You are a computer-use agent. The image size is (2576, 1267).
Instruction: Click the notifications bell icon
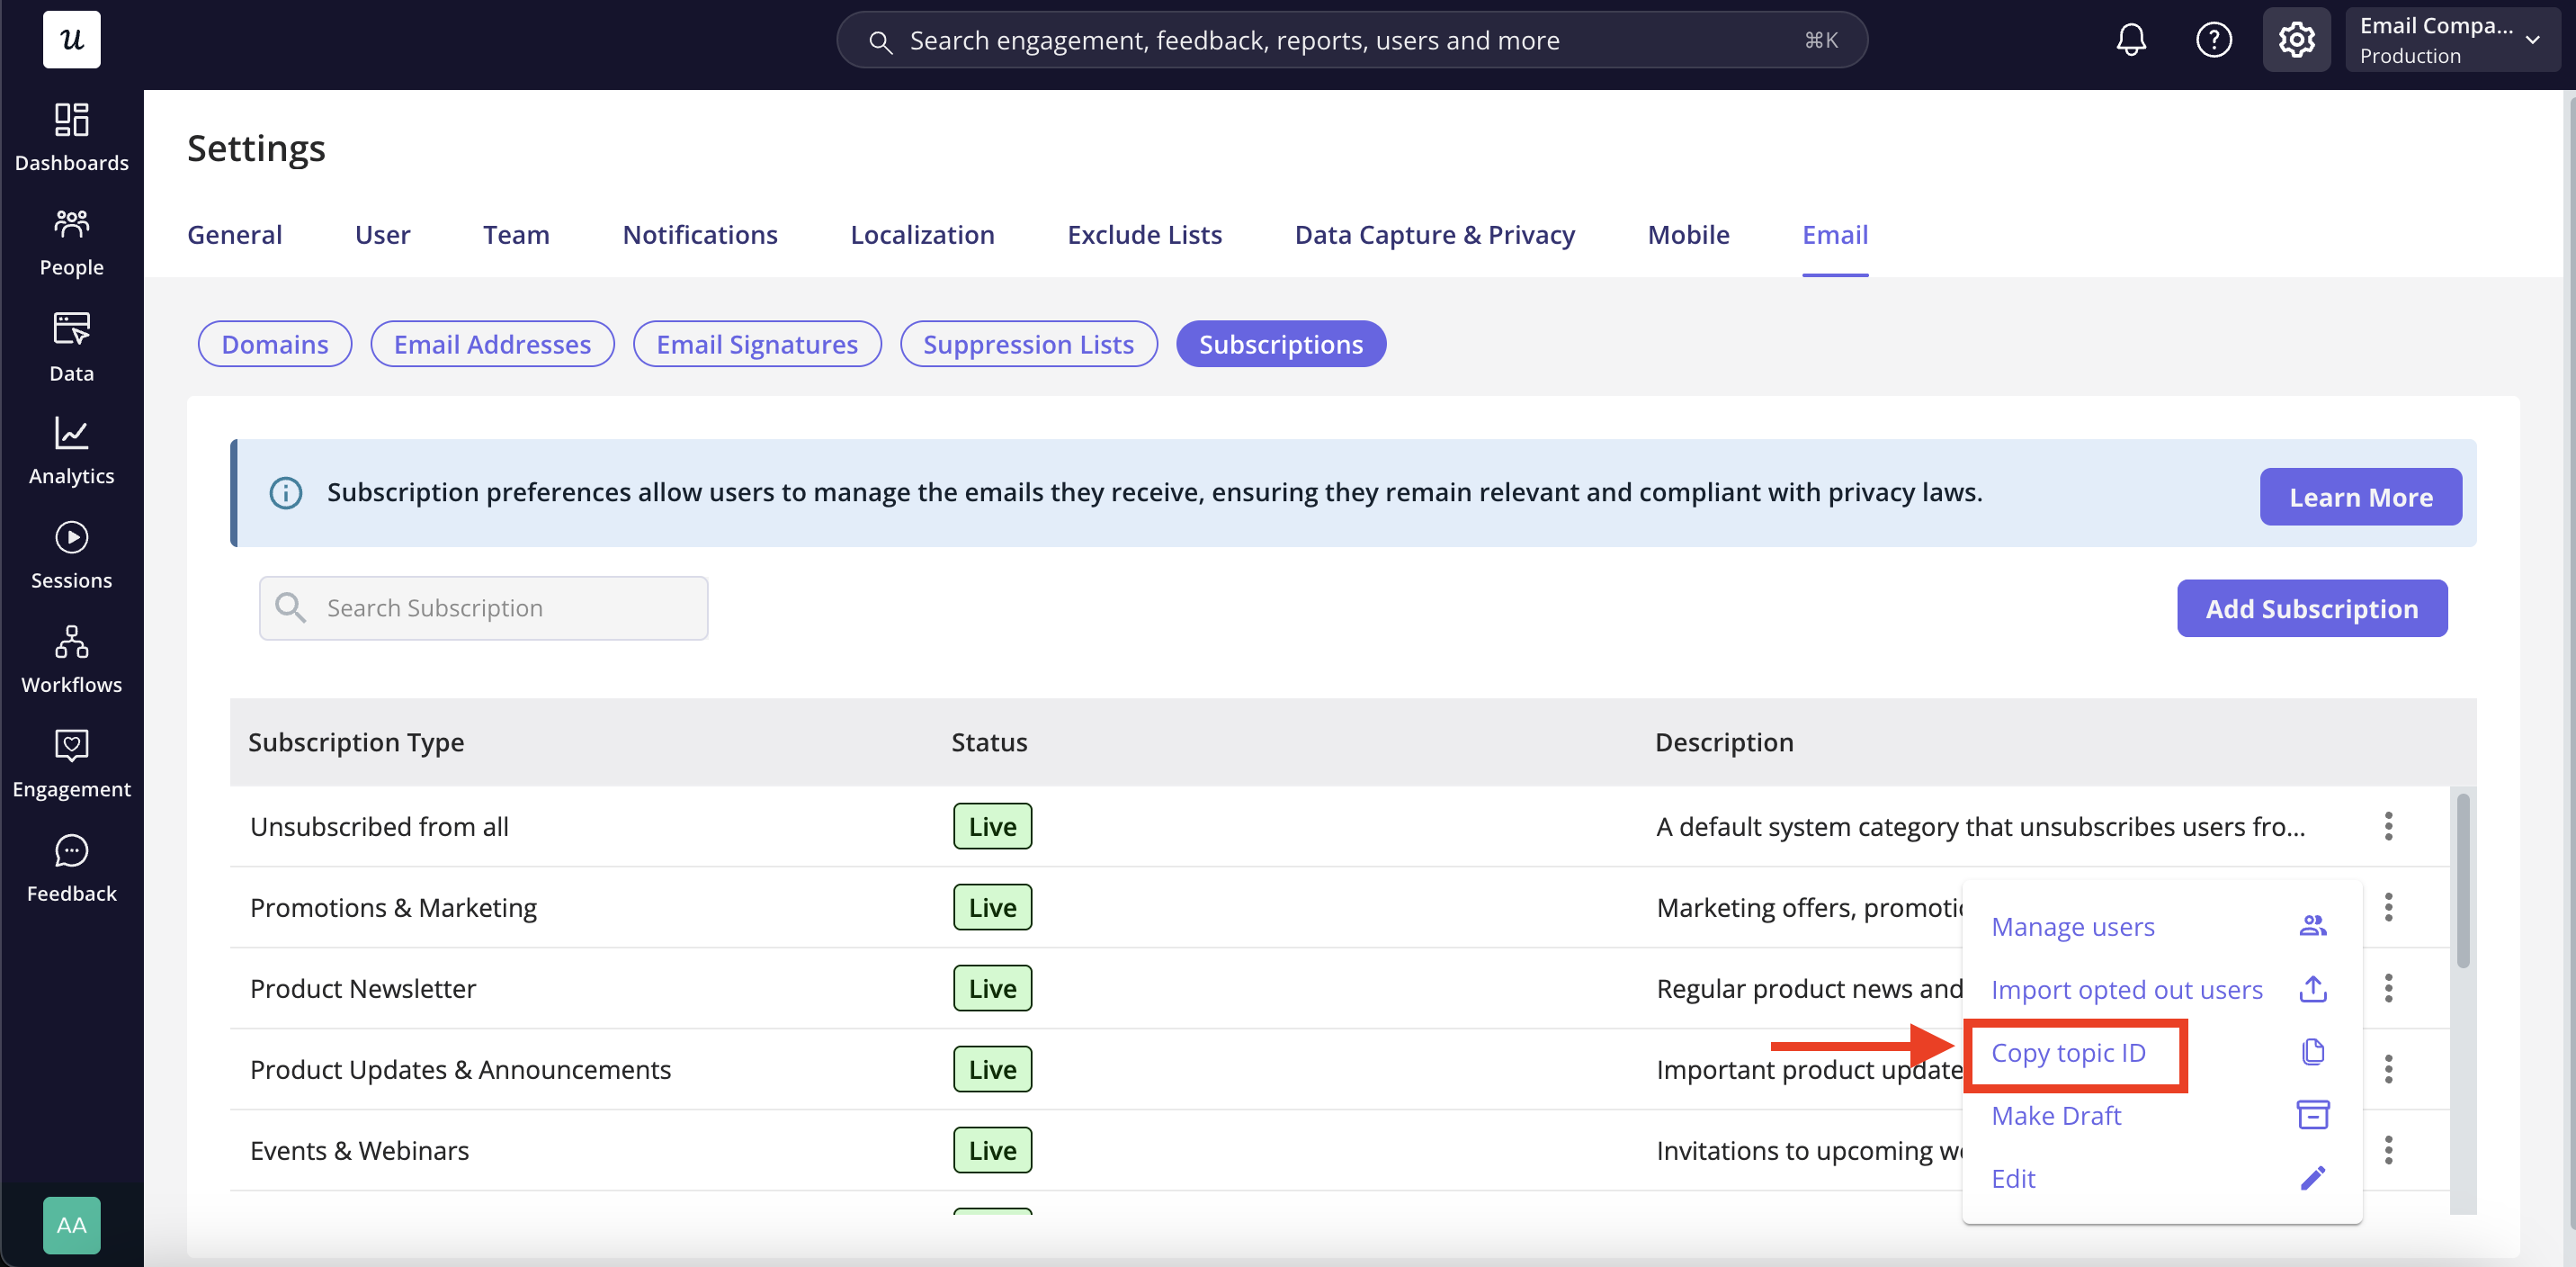pyautogui.click(x=2131, y=40)
